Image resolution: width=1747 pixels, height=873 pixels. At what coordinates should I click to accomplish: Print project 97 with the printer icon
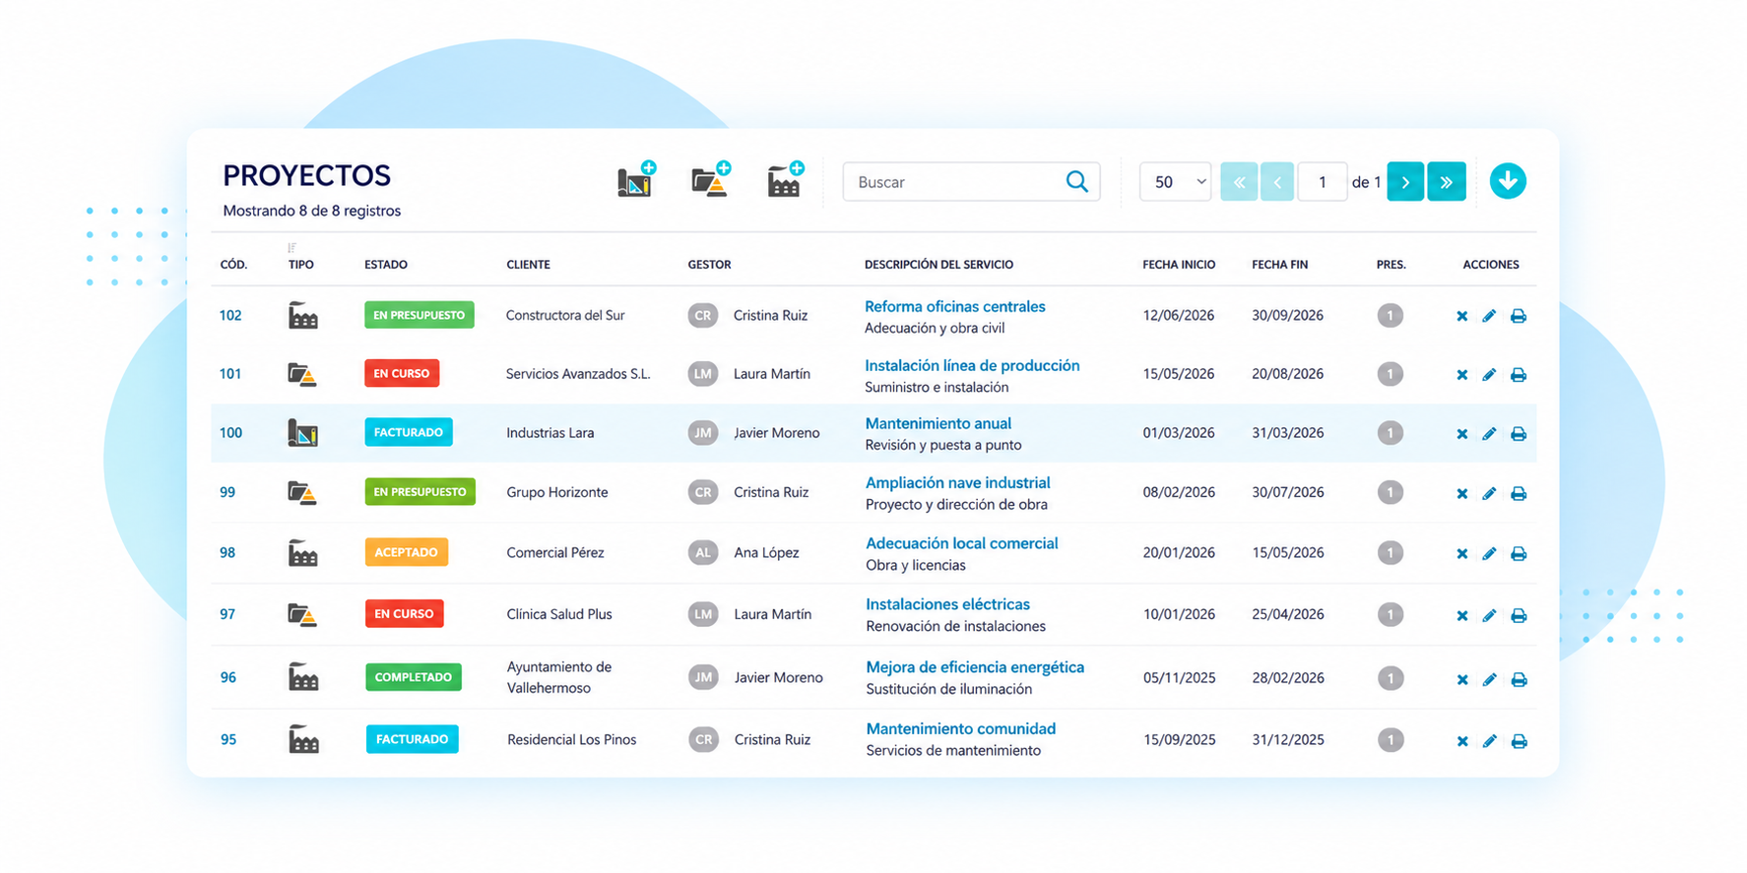[1519, 615]
